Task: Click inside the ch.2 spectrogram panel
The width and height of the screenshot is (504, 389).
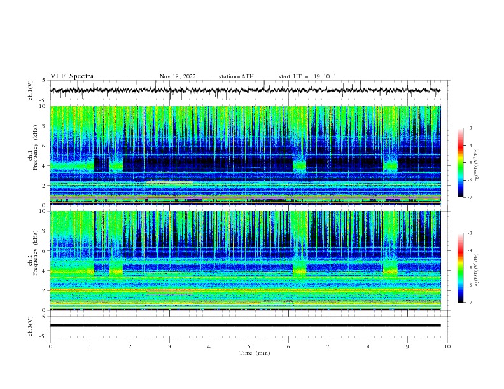Action: (x=246, y=261)
